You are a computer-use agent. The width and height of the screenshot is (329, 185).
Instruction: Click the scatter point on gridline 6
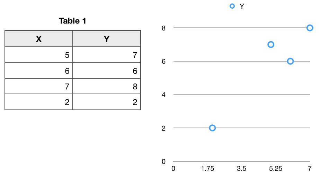pos(290,61)
